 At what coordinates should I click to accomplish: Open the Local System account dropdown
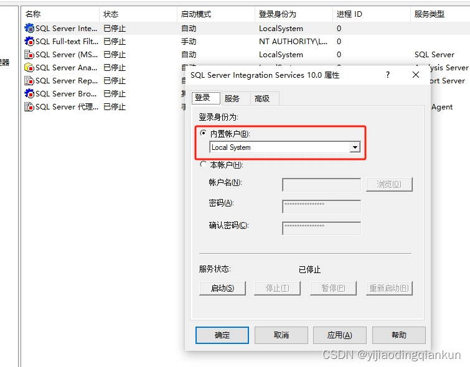click(x=355, y=147)
